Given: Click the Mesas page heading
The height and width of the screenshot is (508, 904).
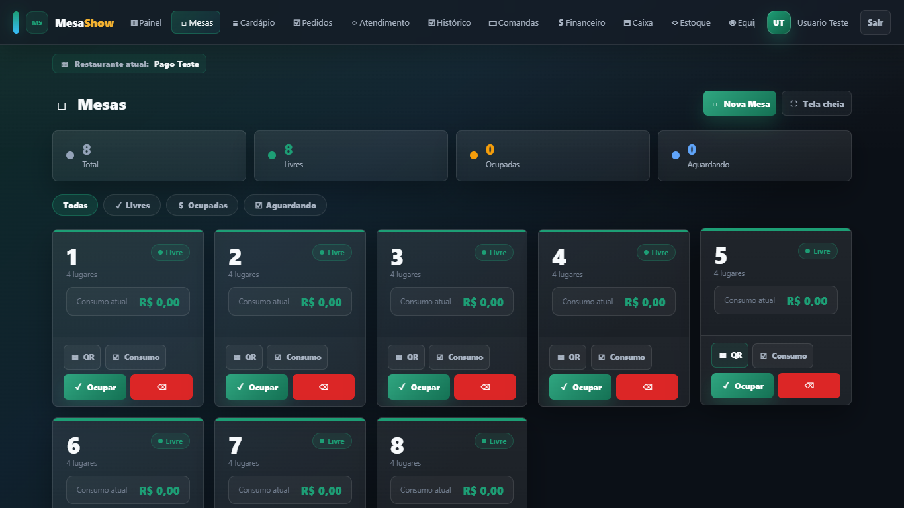Looking at the screenshot, I should (x=101, y=105).
